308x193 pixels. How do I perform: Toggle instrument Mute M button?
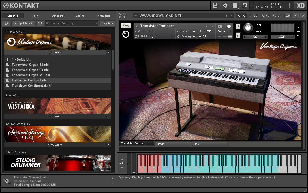point(238,35)
